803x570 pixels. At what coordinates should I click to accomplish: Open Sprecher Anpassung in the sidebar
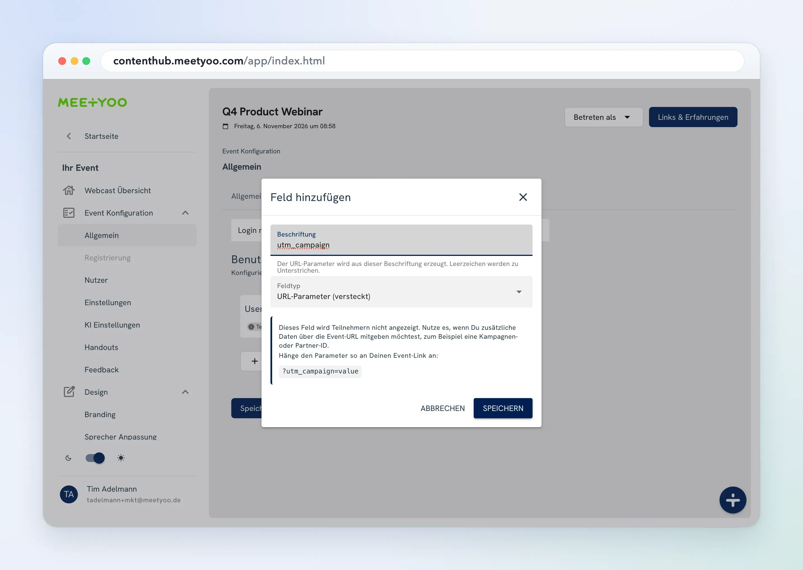pyautogui.click(x=121, y=437)
